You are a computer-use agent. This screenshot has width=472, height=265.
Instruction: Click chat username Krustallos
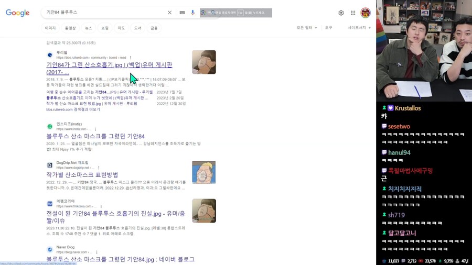407,108
